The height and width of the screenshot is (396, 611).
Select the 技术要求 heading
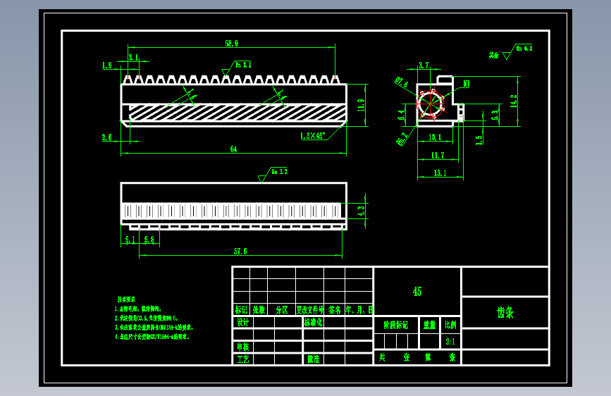point(126,299)
